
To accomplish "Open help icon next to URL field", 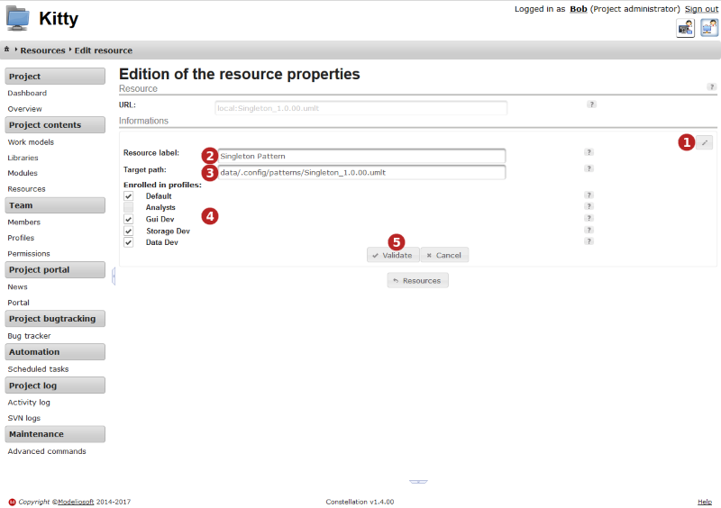I will click(x=591, y=104).
